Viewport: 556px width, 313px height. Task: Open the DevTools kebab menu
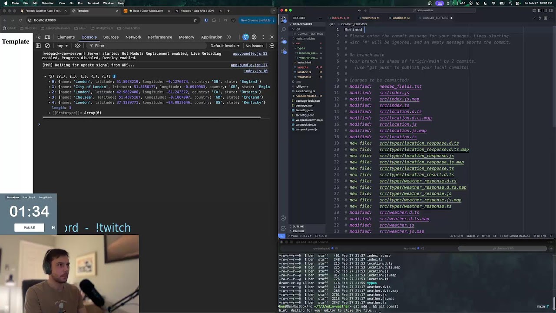(263, 37)
